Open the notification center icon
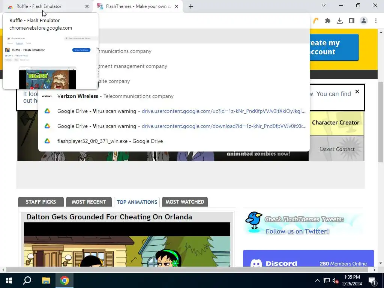This screenshot has height=288, width=384. click(372, 280)
